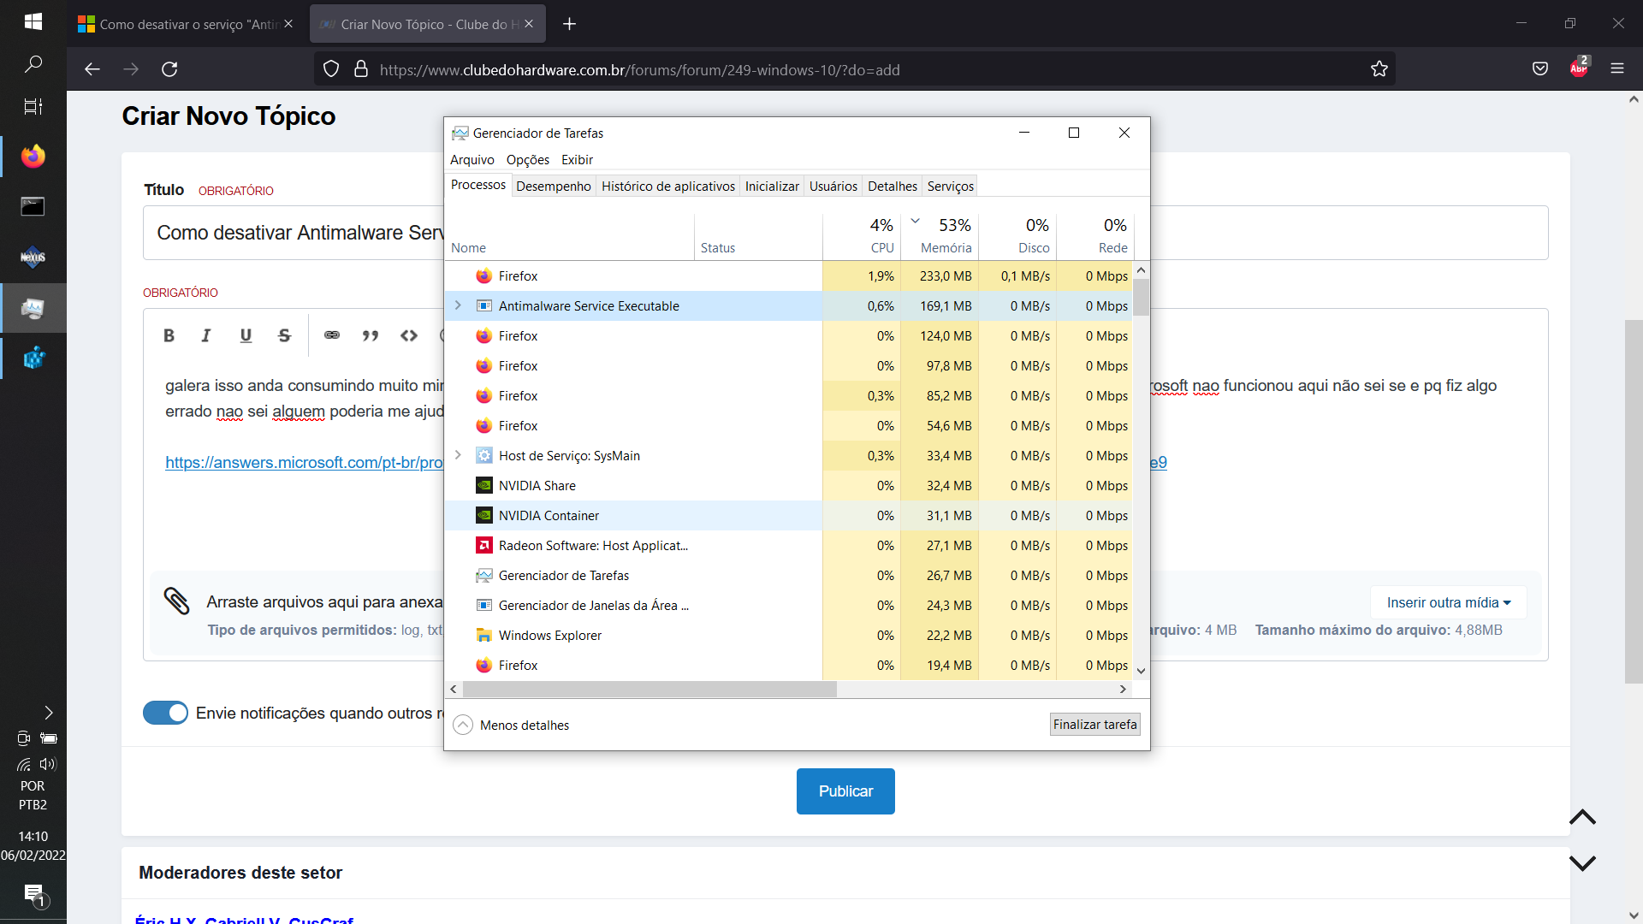Switch to the Inicializar tab

[772, 187]
